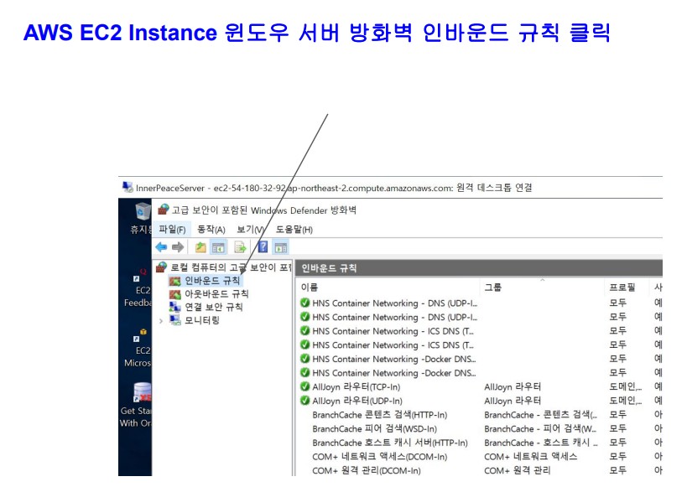Open the 도움말(H) menu
687x487 pixels.
(x=294, y=230)
